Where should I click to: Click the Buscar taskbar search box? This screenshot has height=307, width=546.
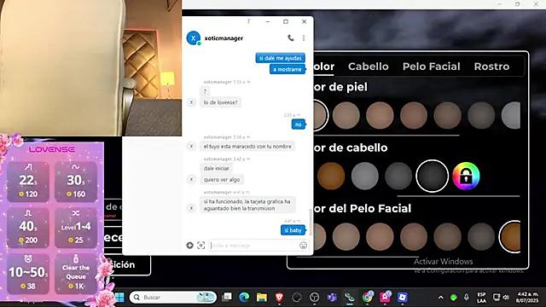click(x=173, y=297)
